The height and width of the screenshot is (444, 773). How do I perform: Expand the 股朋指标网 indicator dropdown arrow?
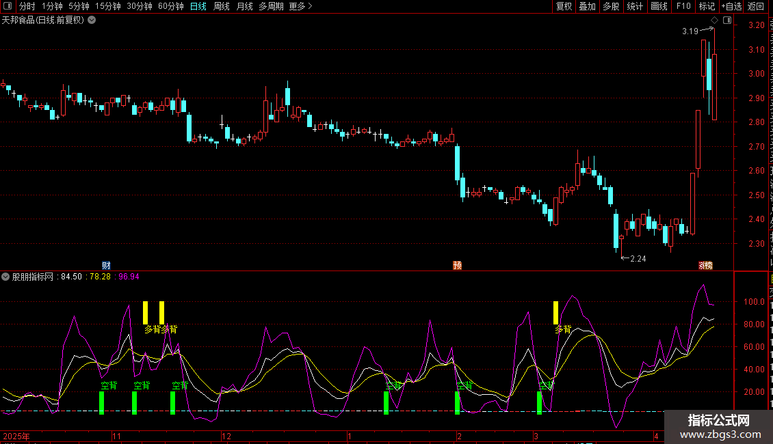coord(6,277)
